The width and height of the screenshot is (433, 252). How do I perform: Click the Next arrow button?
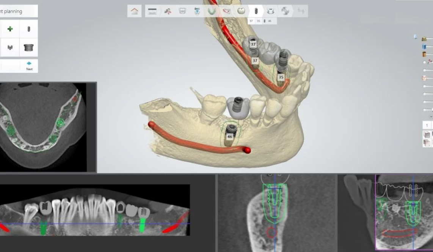(29, 66)
